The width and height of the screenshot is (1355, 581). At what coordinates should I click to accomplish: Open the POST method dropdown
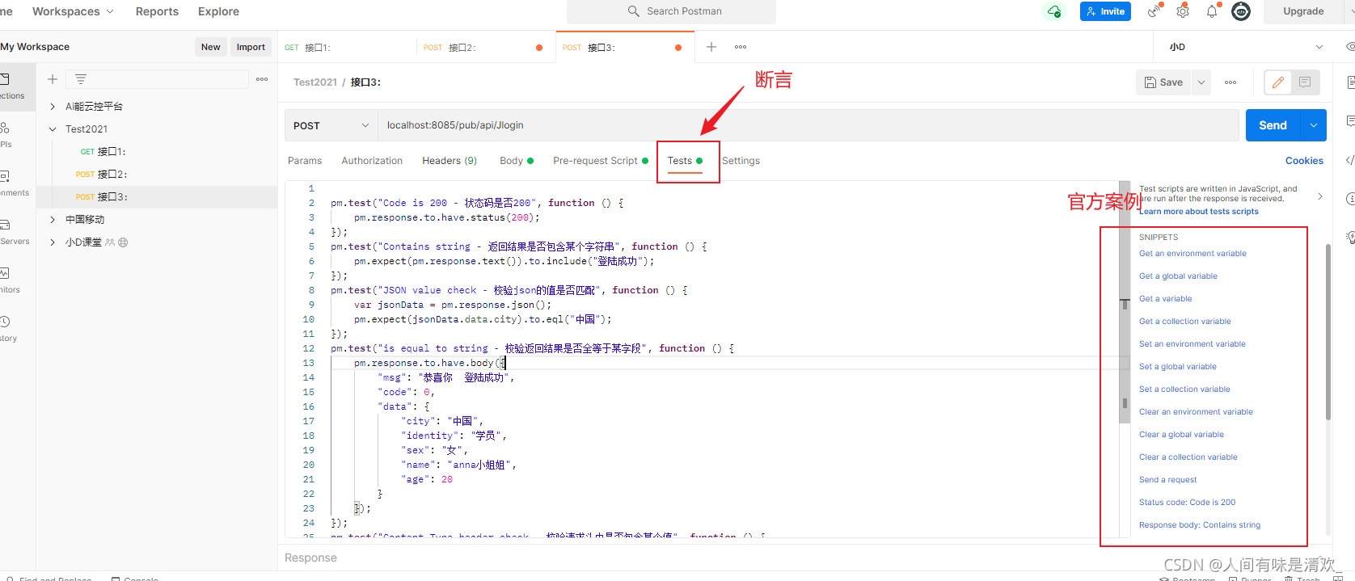[331, 125]
